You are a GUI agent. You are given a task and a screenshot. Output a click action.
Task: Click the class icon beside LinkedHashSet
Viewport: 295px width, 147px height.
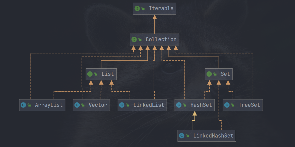tap(182, 136)
